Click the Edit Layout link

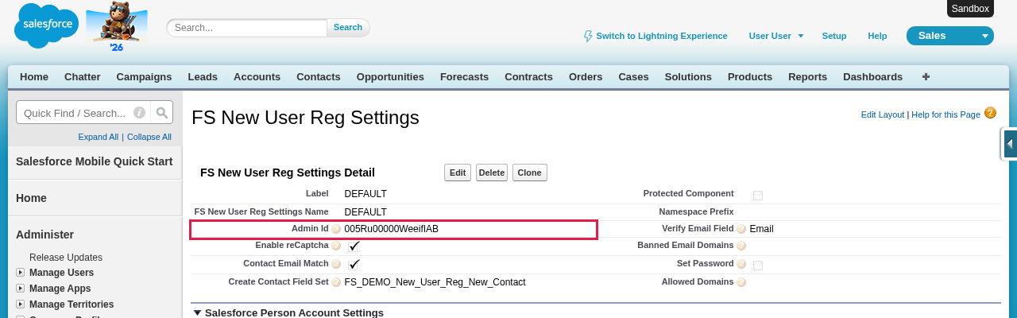coord(883,114)
